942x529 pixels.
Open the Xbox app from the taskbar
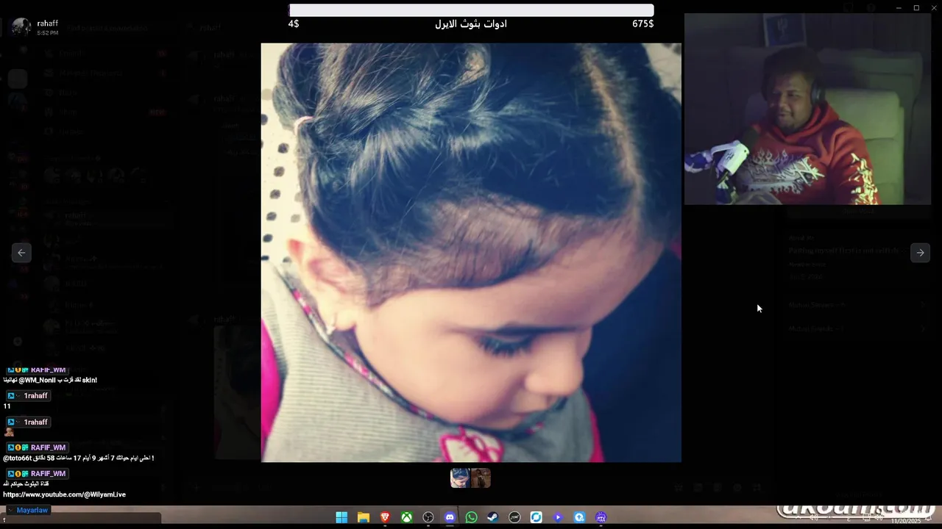[406, 517]
